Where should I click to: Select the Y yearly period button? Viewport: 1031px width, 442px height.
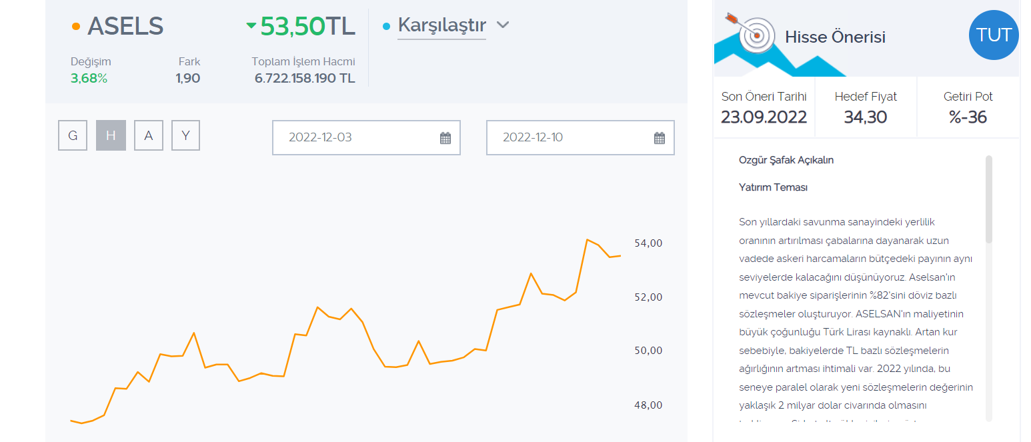(x=186, y=135)
